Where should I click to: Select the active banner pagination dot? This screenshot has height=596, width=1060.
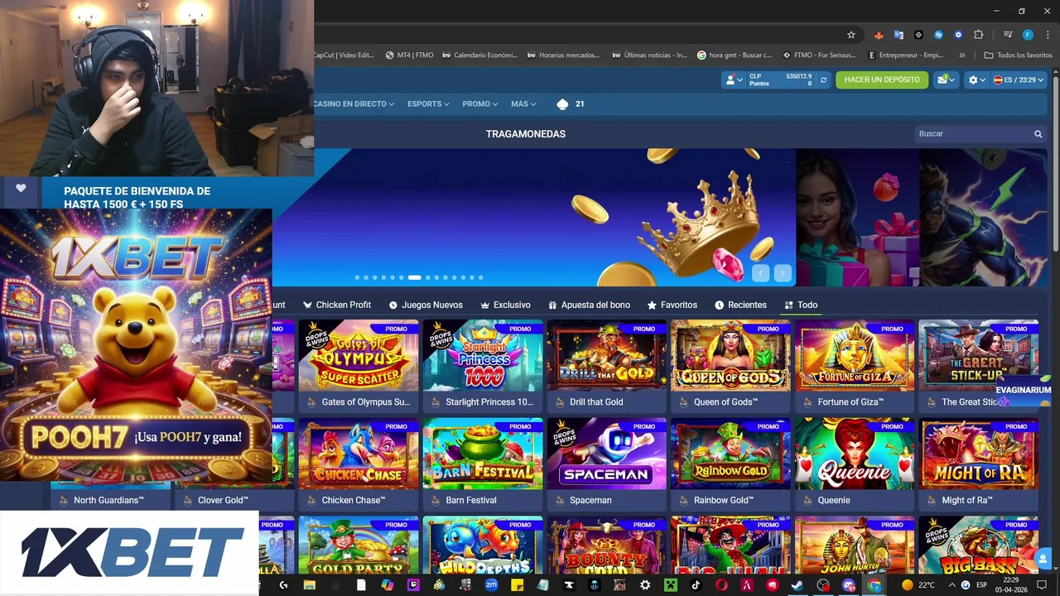[414, 277]
